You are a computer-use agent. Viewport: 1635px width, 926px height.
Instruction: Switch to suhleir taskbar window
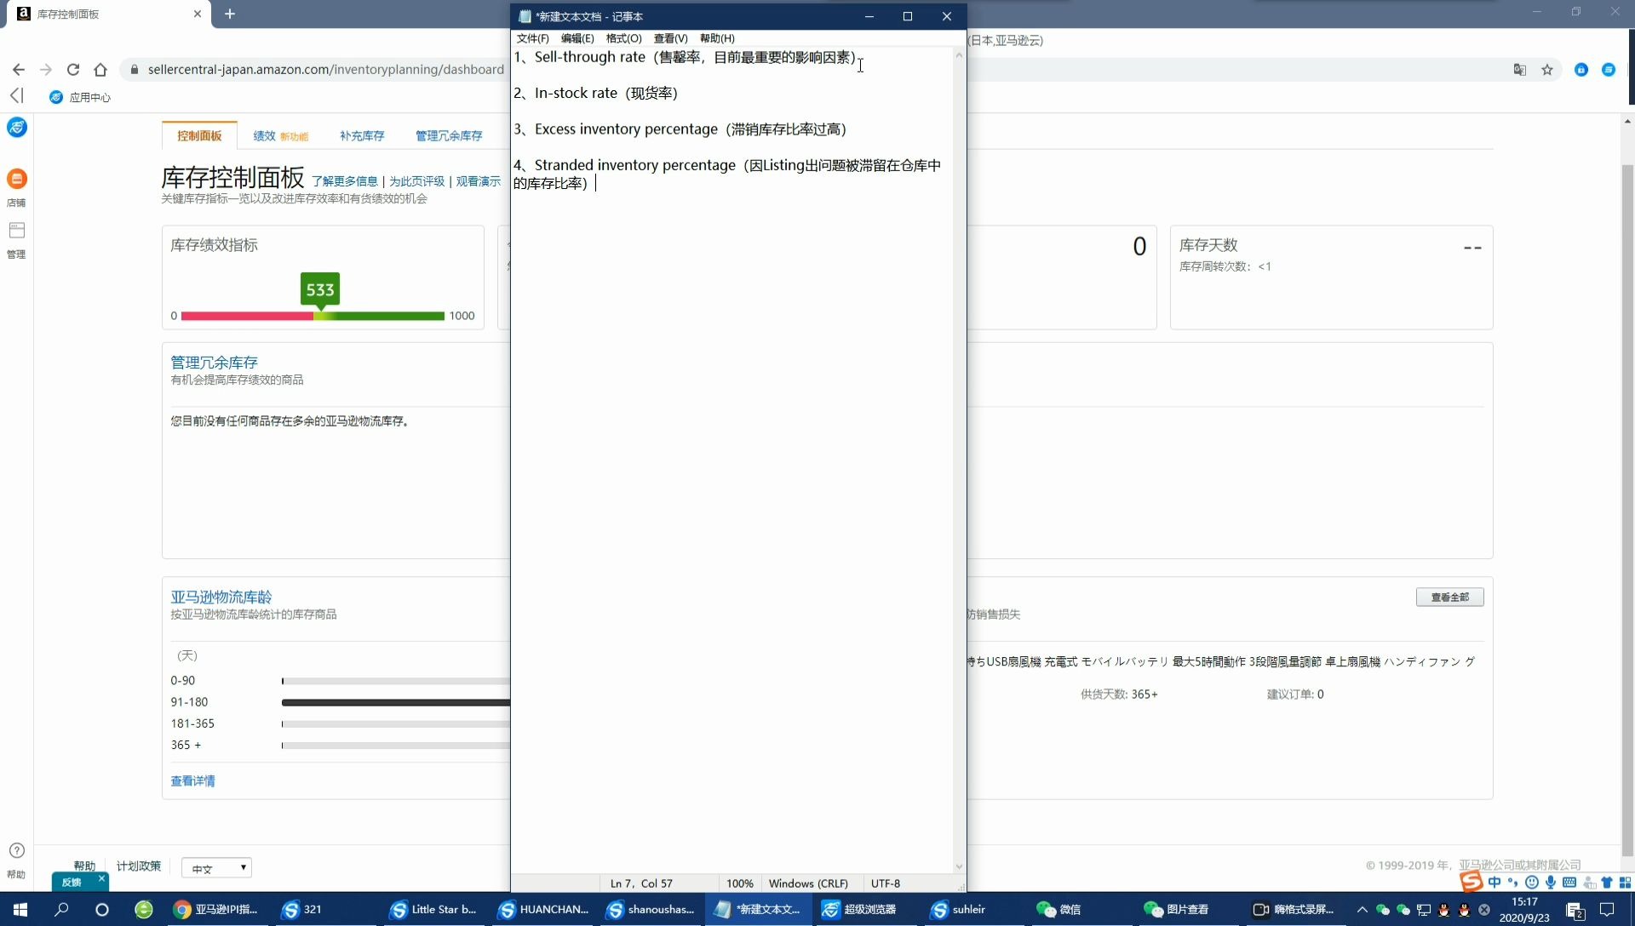(959, 909)
